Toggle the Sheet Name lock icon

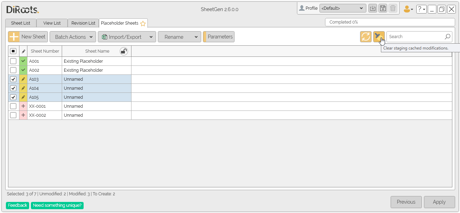[123, 51]
